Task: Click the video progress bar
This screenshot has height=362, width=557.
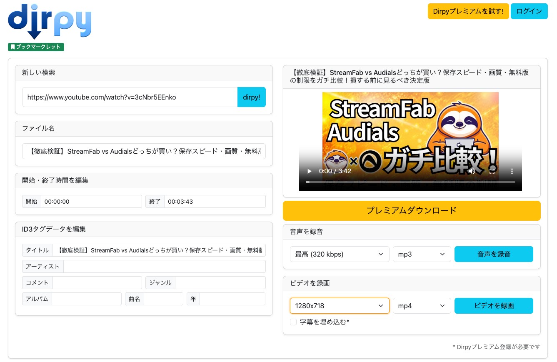Action: click(x=410, y=182)
